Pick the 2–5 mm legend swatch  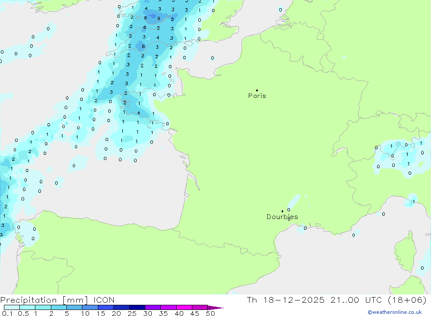(x=59, y=307)
